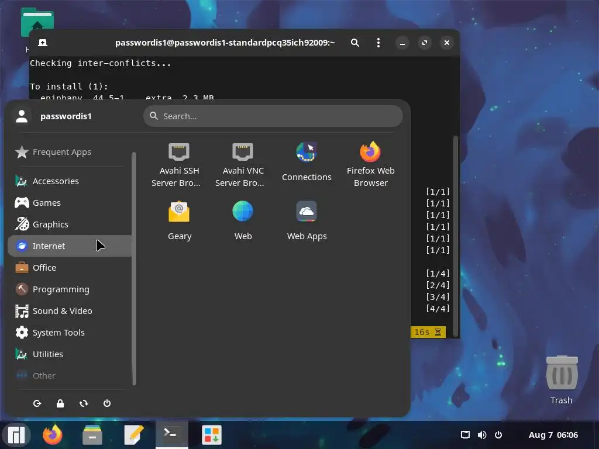Open new tab button in terminal

43,43
